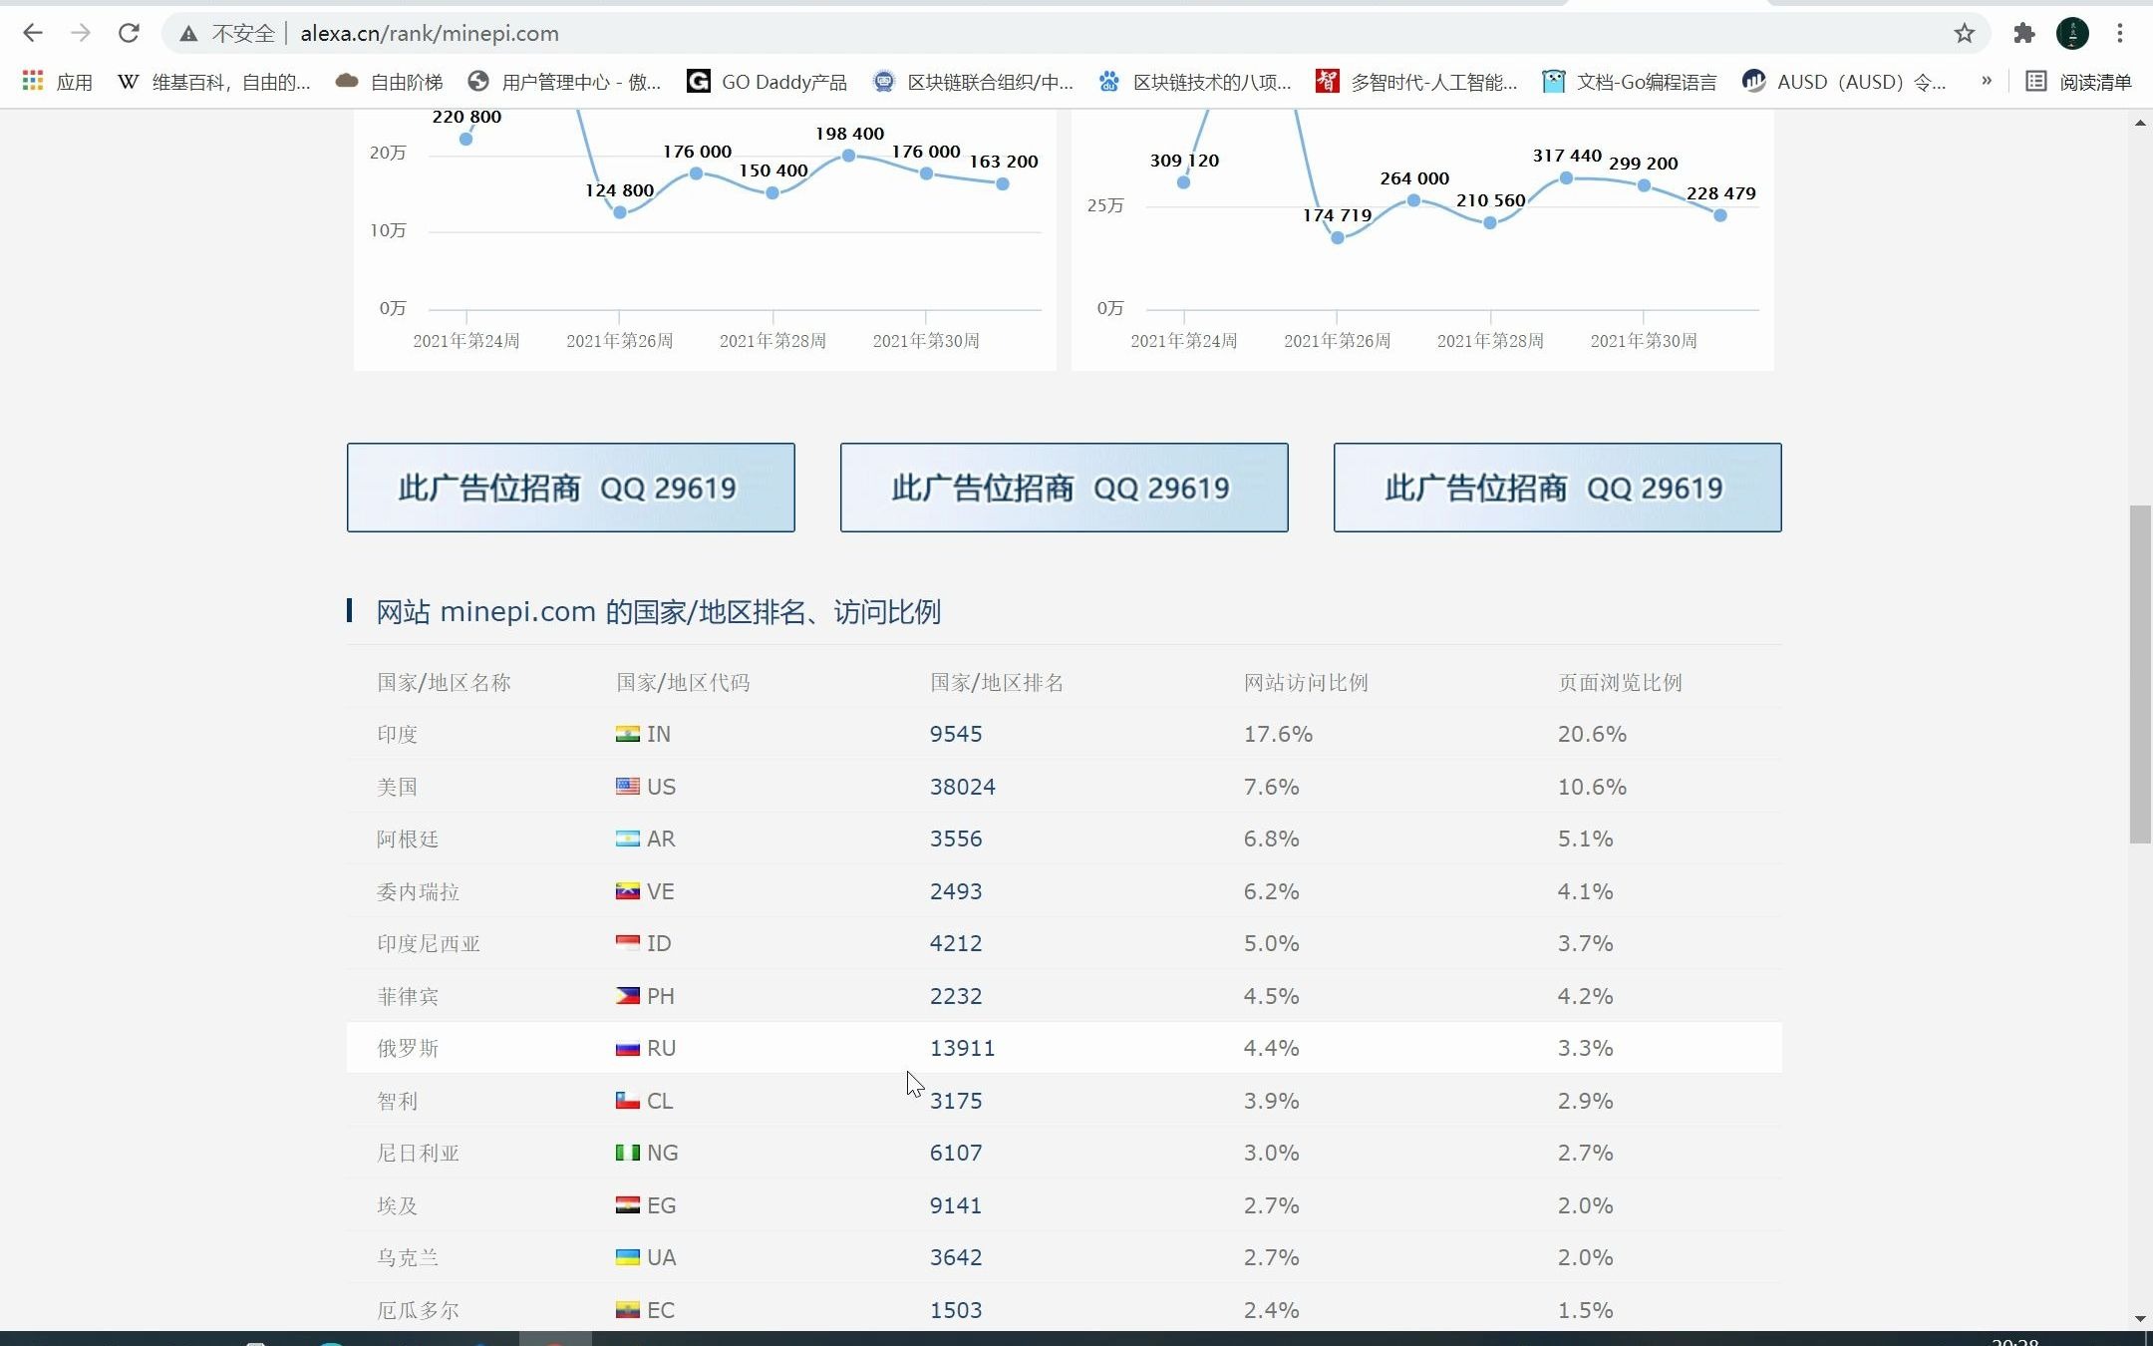Expand hidden bookmarks with double chevron
2153x1346 pixels.
point(1987,82)
